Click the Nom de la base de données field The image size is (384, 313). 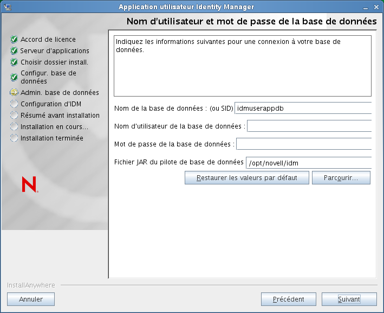(303, 108)
